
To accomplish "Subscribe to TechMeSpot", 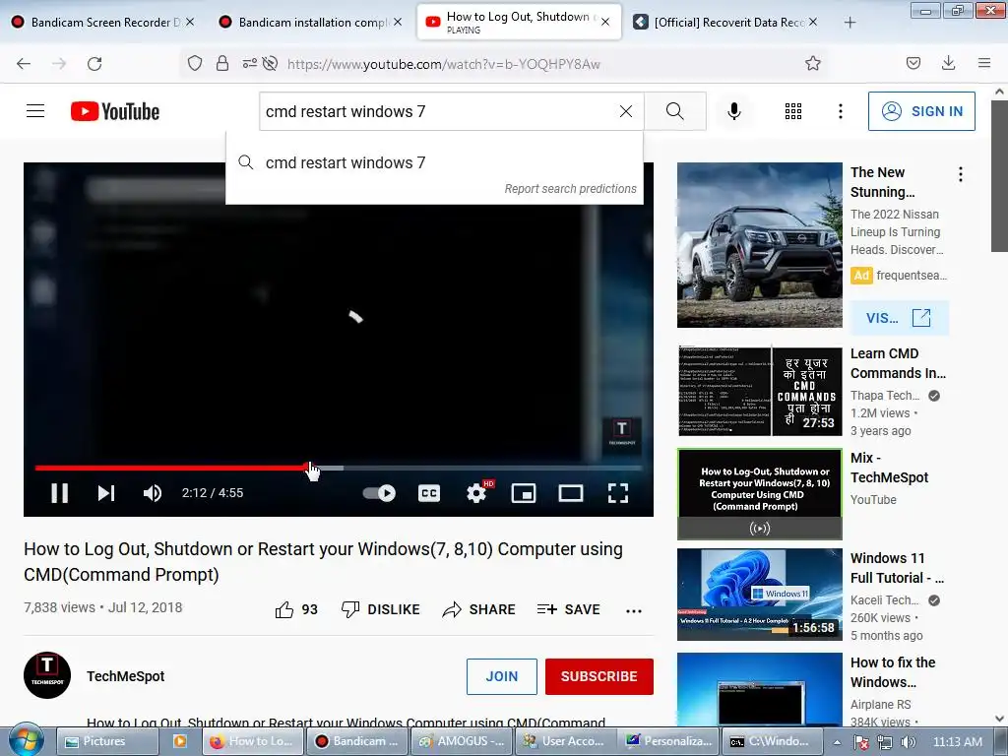I will [599, 676].
